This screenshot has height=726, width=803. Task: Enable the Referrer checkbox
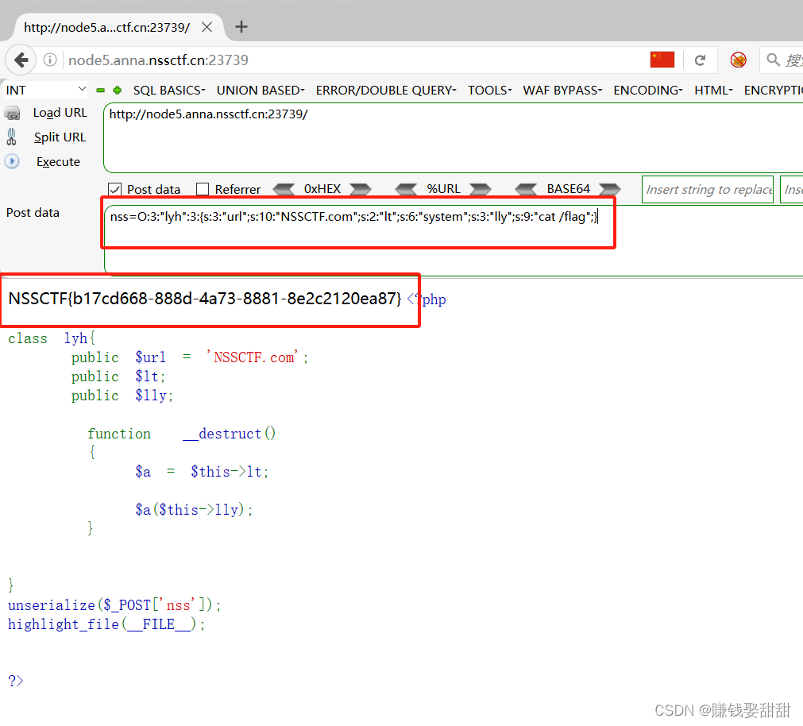tap(203, 189)
